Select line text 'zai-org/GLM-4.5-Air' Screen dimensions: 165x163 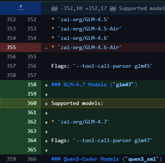pos(90,29)
